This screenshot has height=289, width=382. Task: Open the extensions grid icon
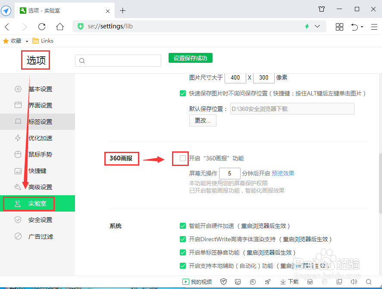point(339,27)
